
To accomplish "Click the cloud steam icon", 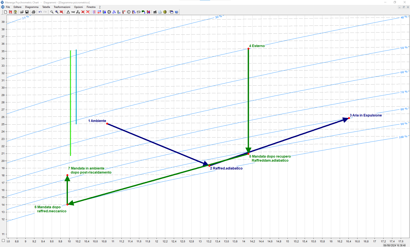I will pyautogui.click(x=139, y=12).
